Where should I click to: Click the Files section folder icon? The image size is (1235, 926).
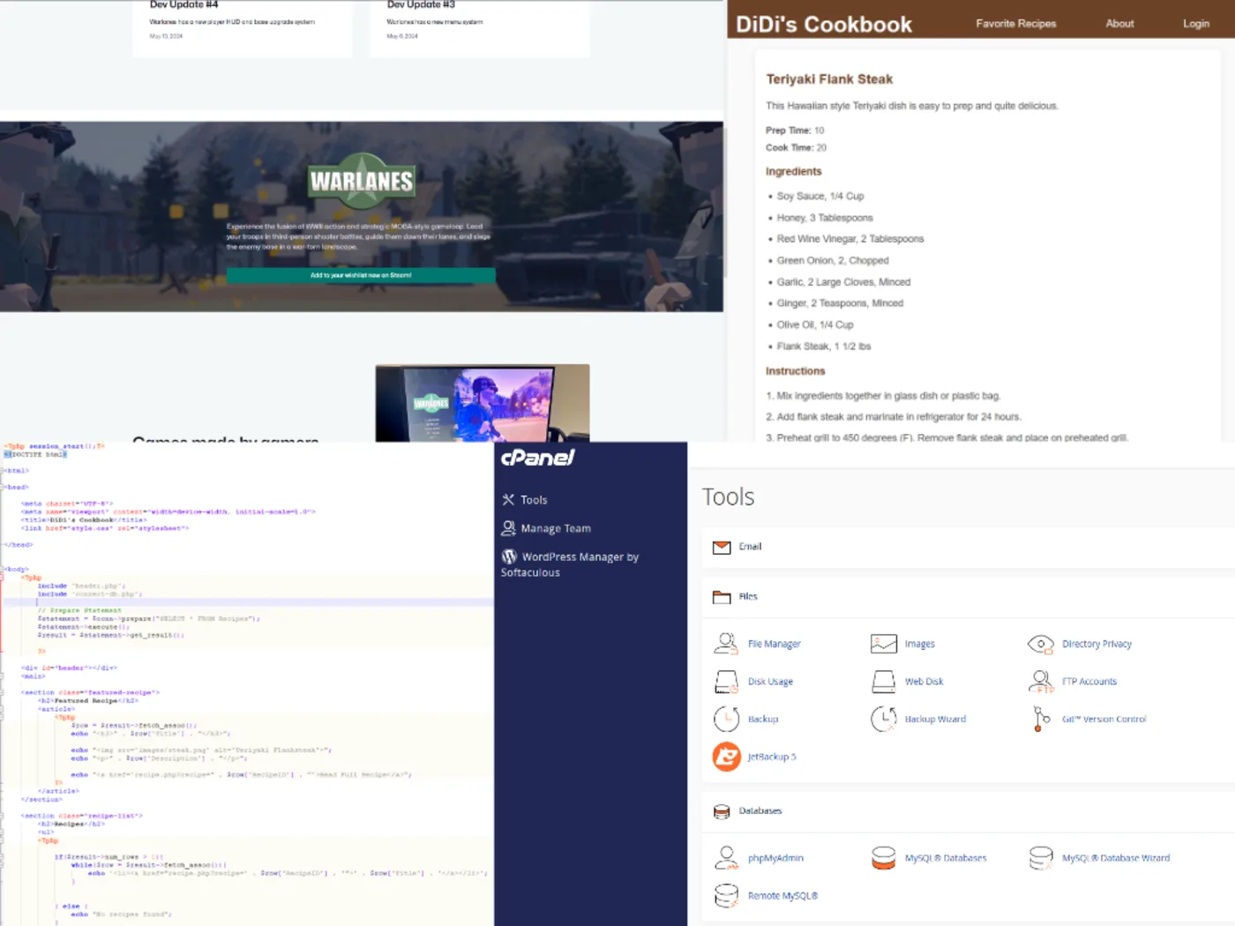(722, 597)
